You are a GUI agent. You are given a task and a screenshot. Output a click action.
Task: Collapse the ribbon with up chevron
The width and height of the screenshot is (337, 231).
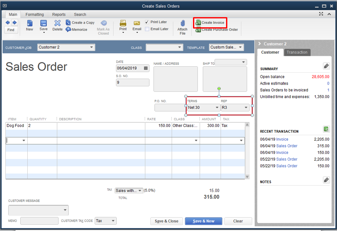point(329,14)
